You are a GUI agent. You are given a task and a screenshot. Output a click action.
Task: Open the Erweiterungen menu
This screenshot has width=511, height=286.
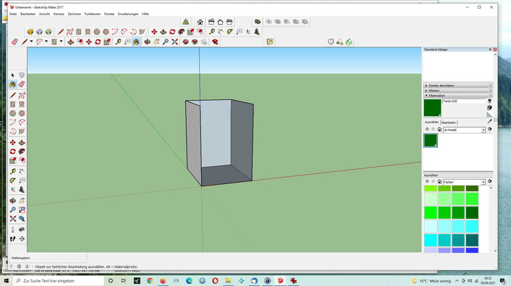[127, 14]
